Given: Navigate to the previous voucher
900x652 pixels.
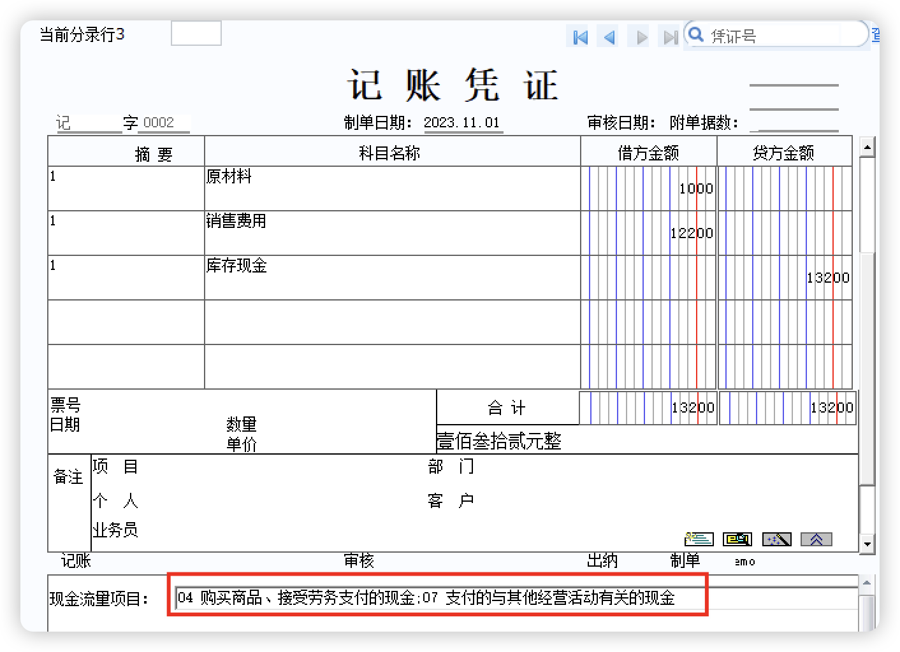Looking at the screenshot, I should click(x=608, y=37).
